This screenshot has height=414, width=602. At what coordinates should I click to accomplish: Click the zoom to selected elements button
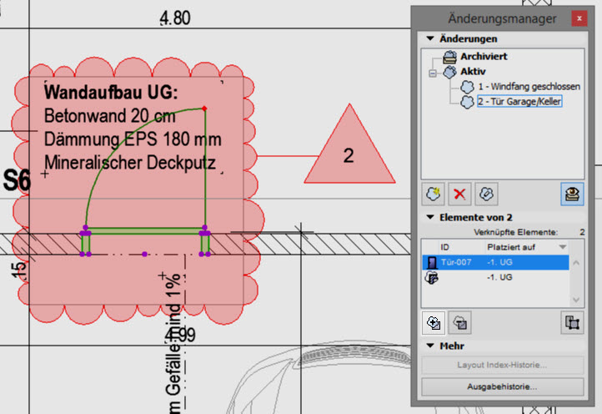572,322
